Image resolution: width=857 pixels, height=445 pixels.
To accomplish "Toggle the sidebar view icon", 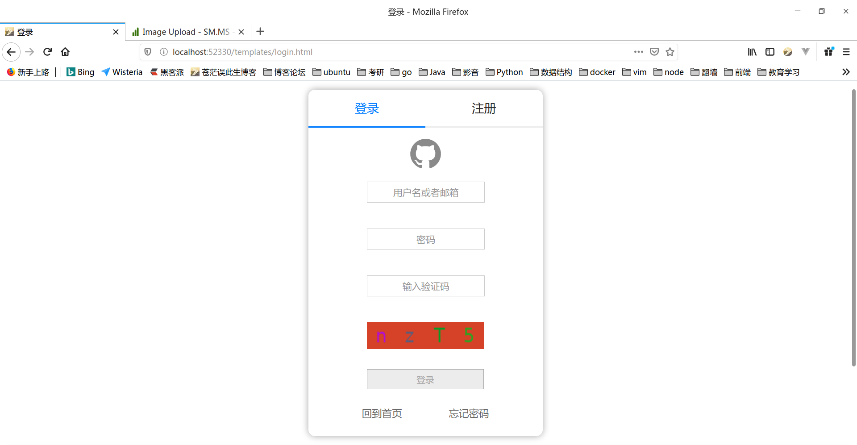I will point(770,52).
